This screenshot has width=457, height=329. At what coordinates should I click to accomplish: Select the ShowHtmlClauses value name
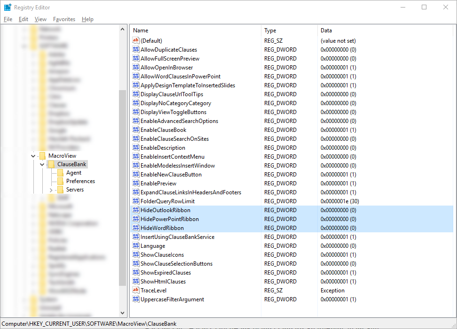pos(163,282)
